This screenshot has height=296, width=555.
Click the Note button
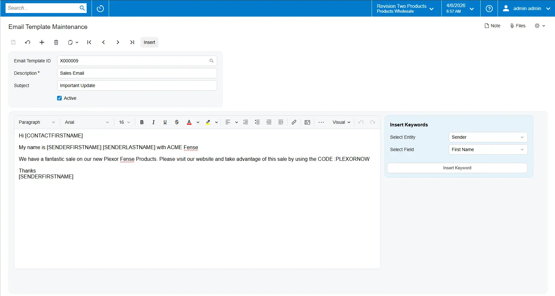click(x=492, y=26)
